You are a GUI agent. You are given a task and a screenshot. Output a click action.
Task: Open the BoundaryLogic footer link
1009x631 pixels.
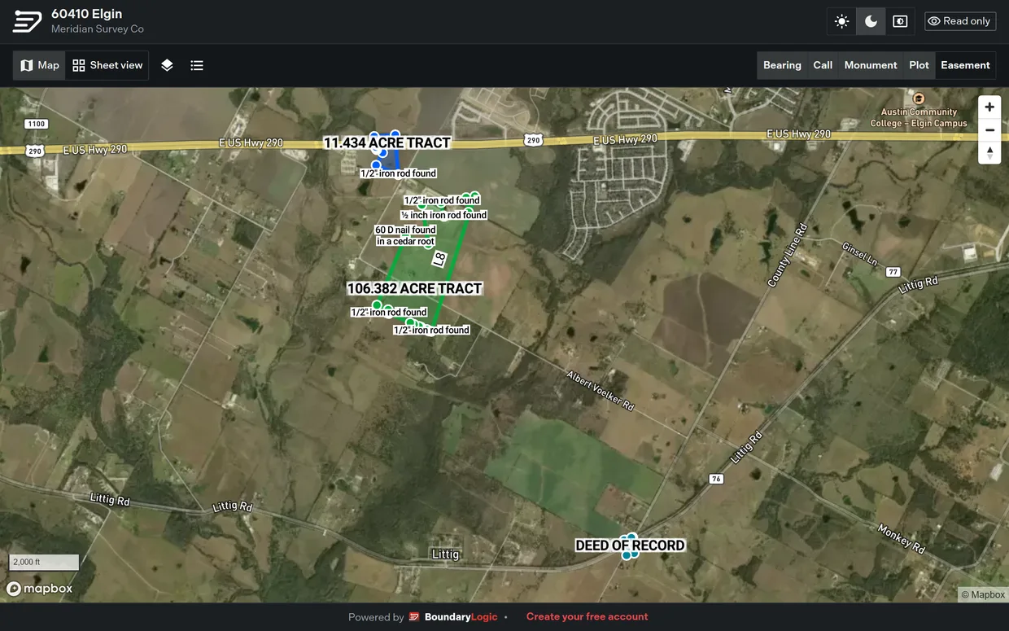point(453,617)
